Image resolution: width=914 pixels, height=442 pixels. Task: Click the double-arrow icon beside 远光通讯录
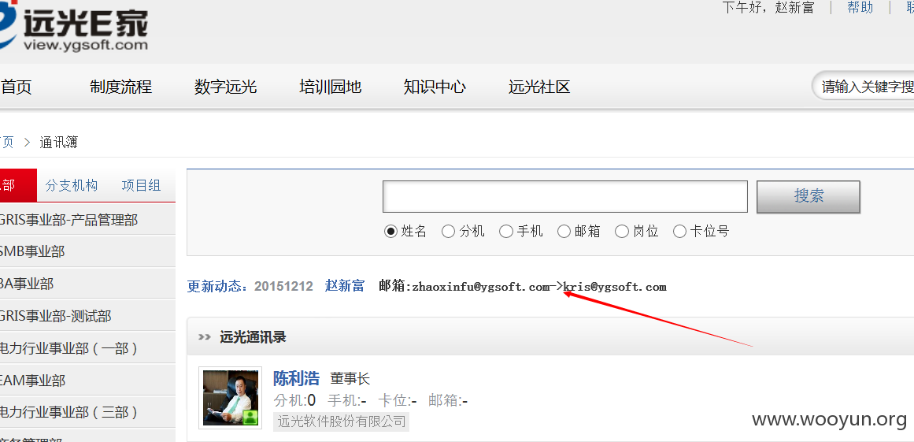[204, 337]
